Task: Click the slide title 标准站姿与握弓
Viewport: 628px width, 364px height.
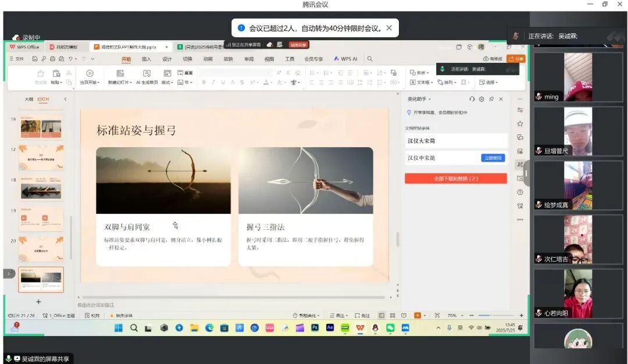Action: tap(136, 130)
